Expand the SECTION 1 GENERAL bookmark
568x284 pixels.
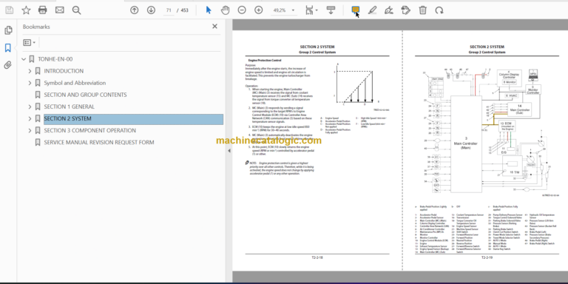click(x=30, y=106)
